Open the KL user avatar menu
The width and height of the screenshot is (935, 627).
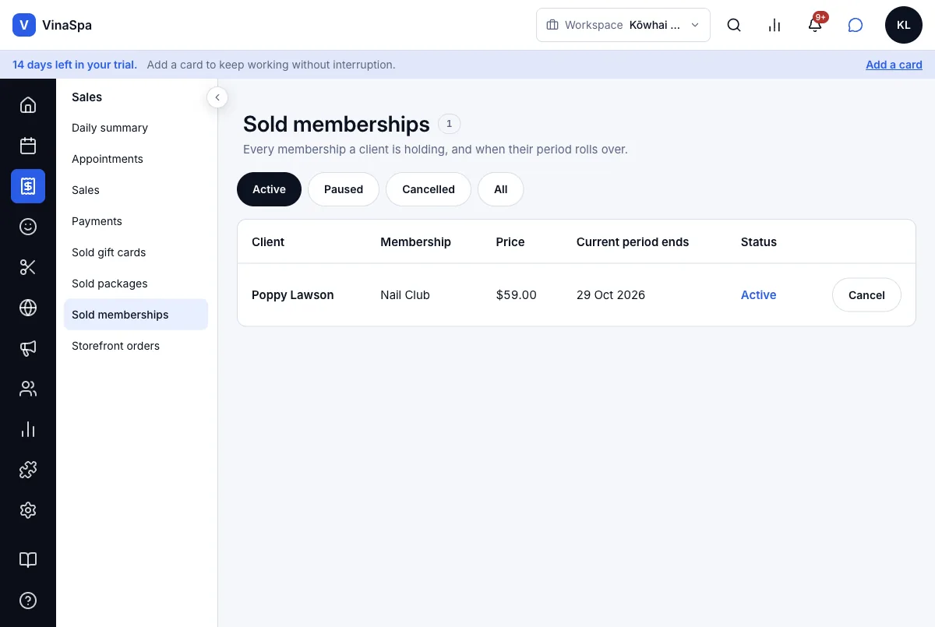tap(904, 25)
